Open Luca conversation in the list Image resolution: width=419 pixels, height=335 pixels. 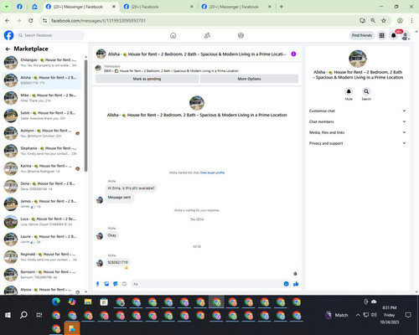pos(42,221)
